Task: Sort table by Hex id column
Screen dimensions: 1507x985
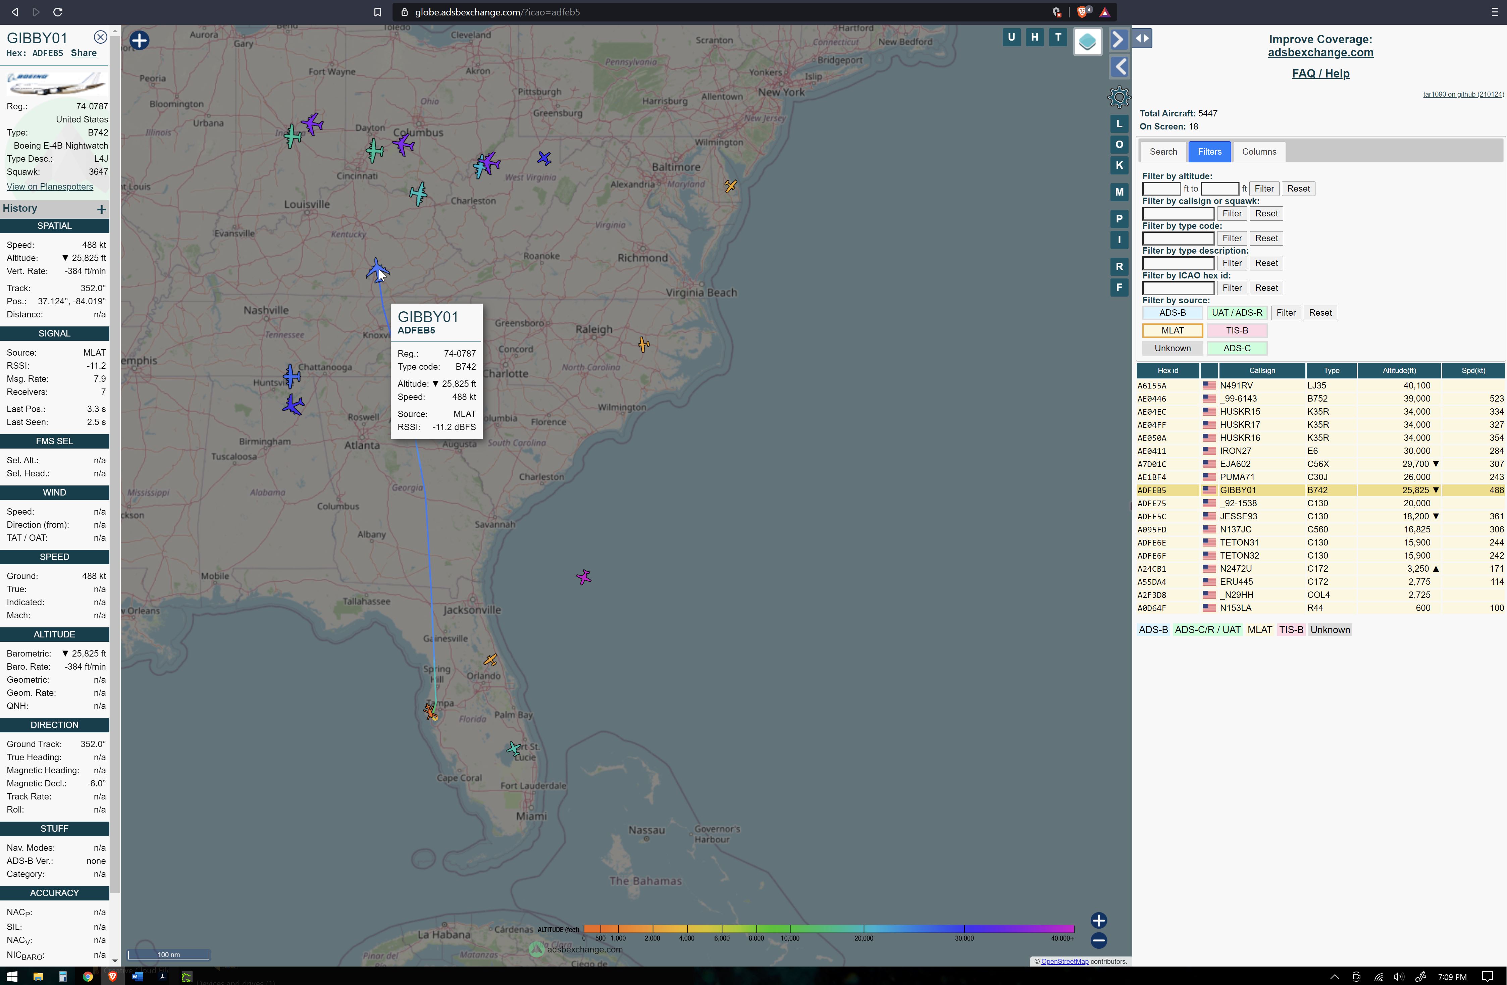Action: pos(1167,371)
